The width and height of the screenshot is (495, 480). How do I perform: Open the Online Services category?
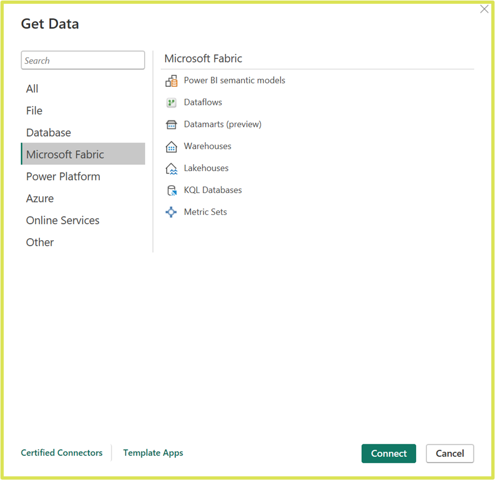(x=83, y=220)
